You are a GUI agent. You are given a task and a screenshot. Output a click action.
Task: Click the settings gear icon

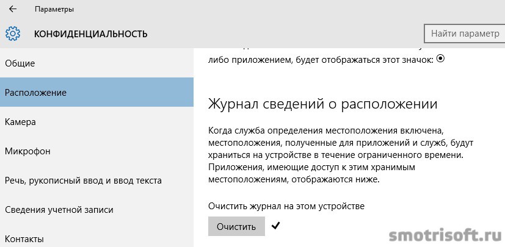(13, 34)
